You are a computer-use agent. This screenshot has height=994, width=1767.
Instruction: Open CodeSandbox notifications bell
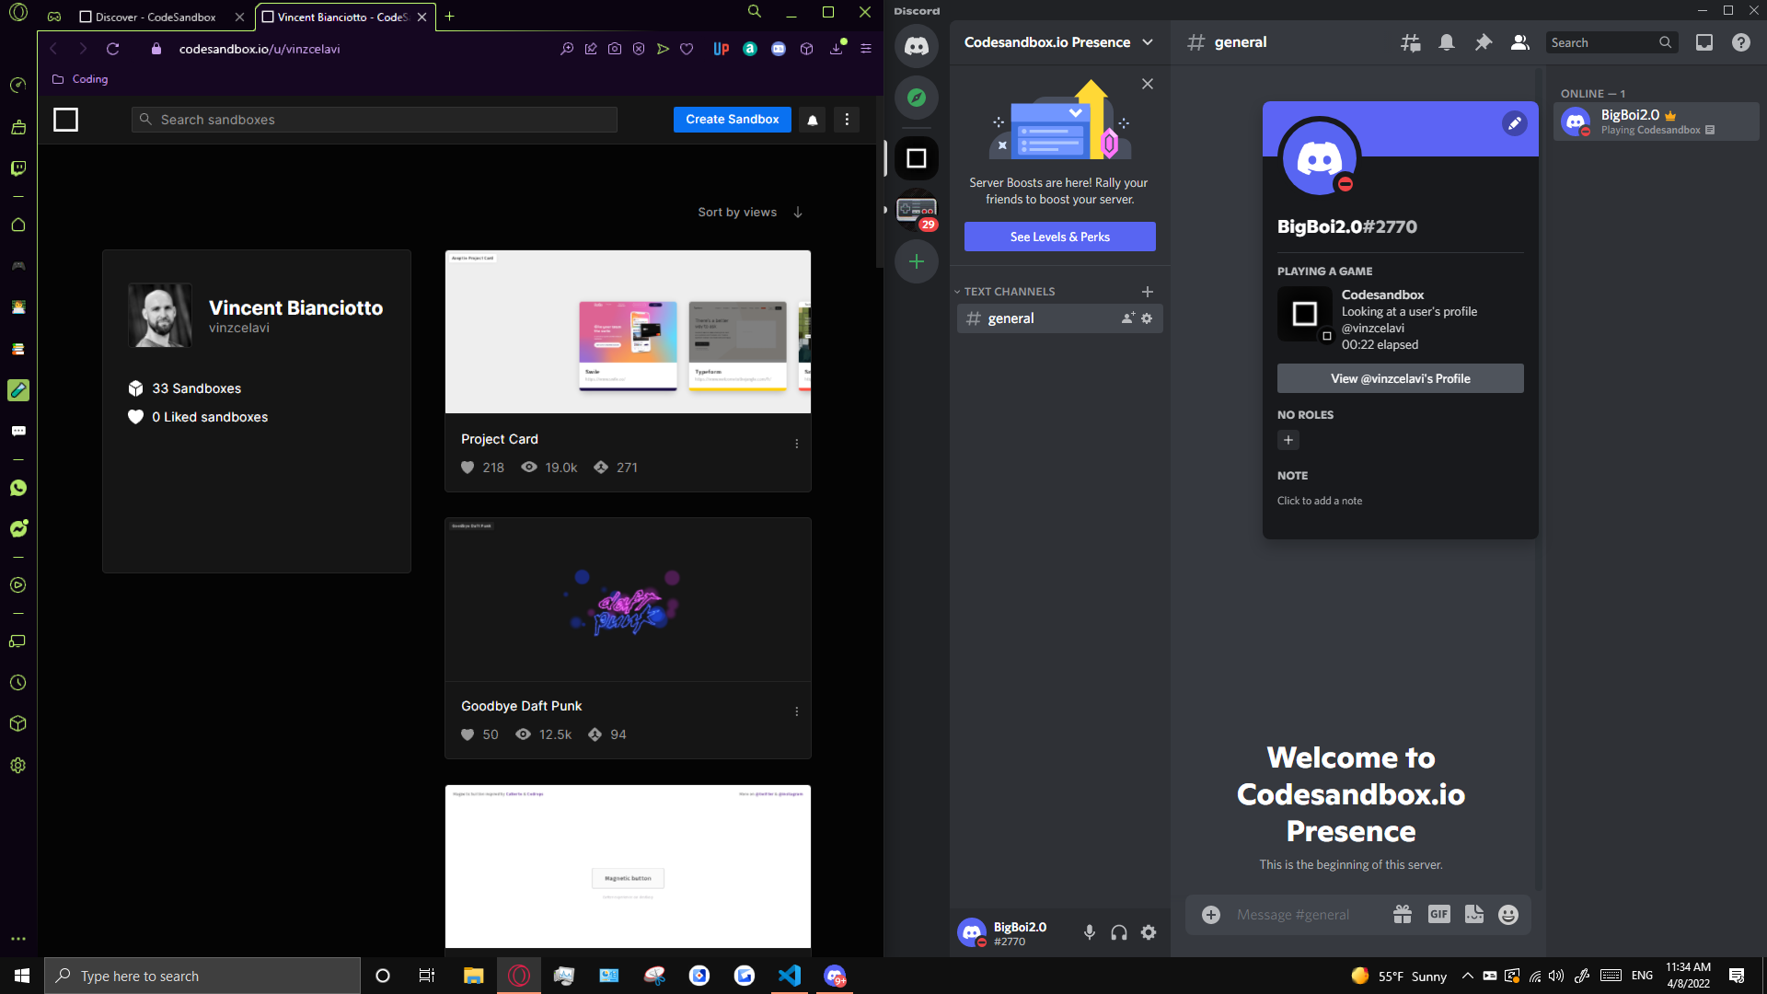click(812, 120)
